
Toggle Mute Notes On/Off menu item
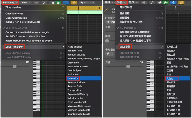34,28
